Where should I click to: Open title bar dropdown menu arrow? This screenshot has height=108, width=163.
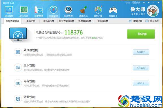tap(149, 3)
